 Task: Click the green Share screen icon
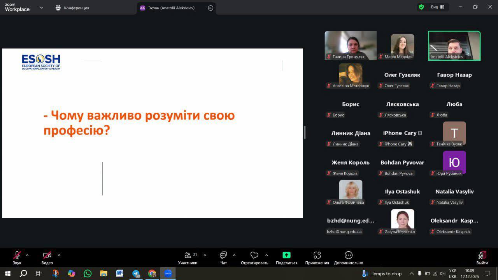point(286,255)
